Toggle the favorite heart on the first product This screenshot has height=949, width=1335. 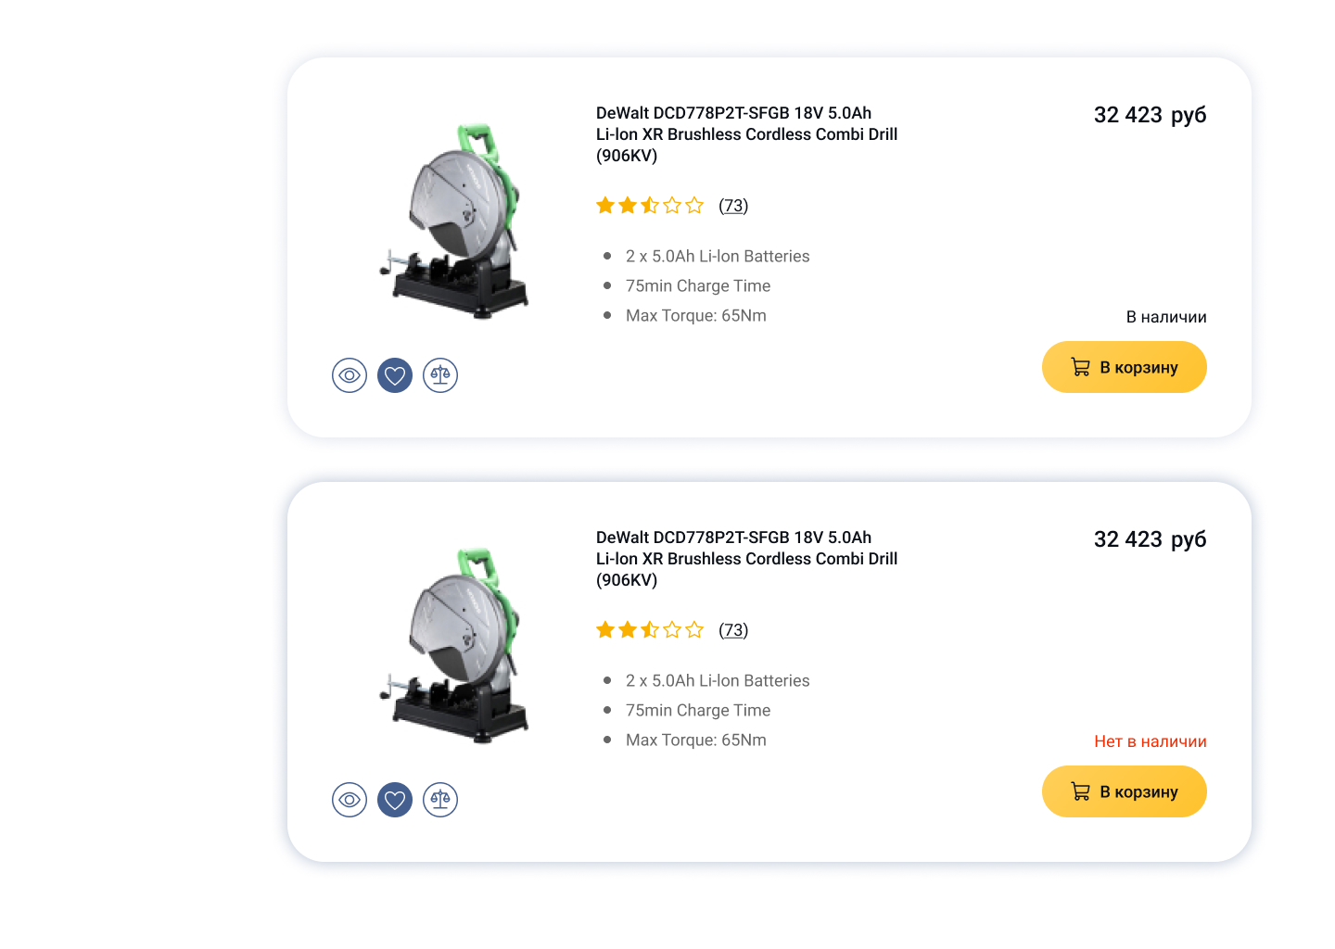(395, 375)
